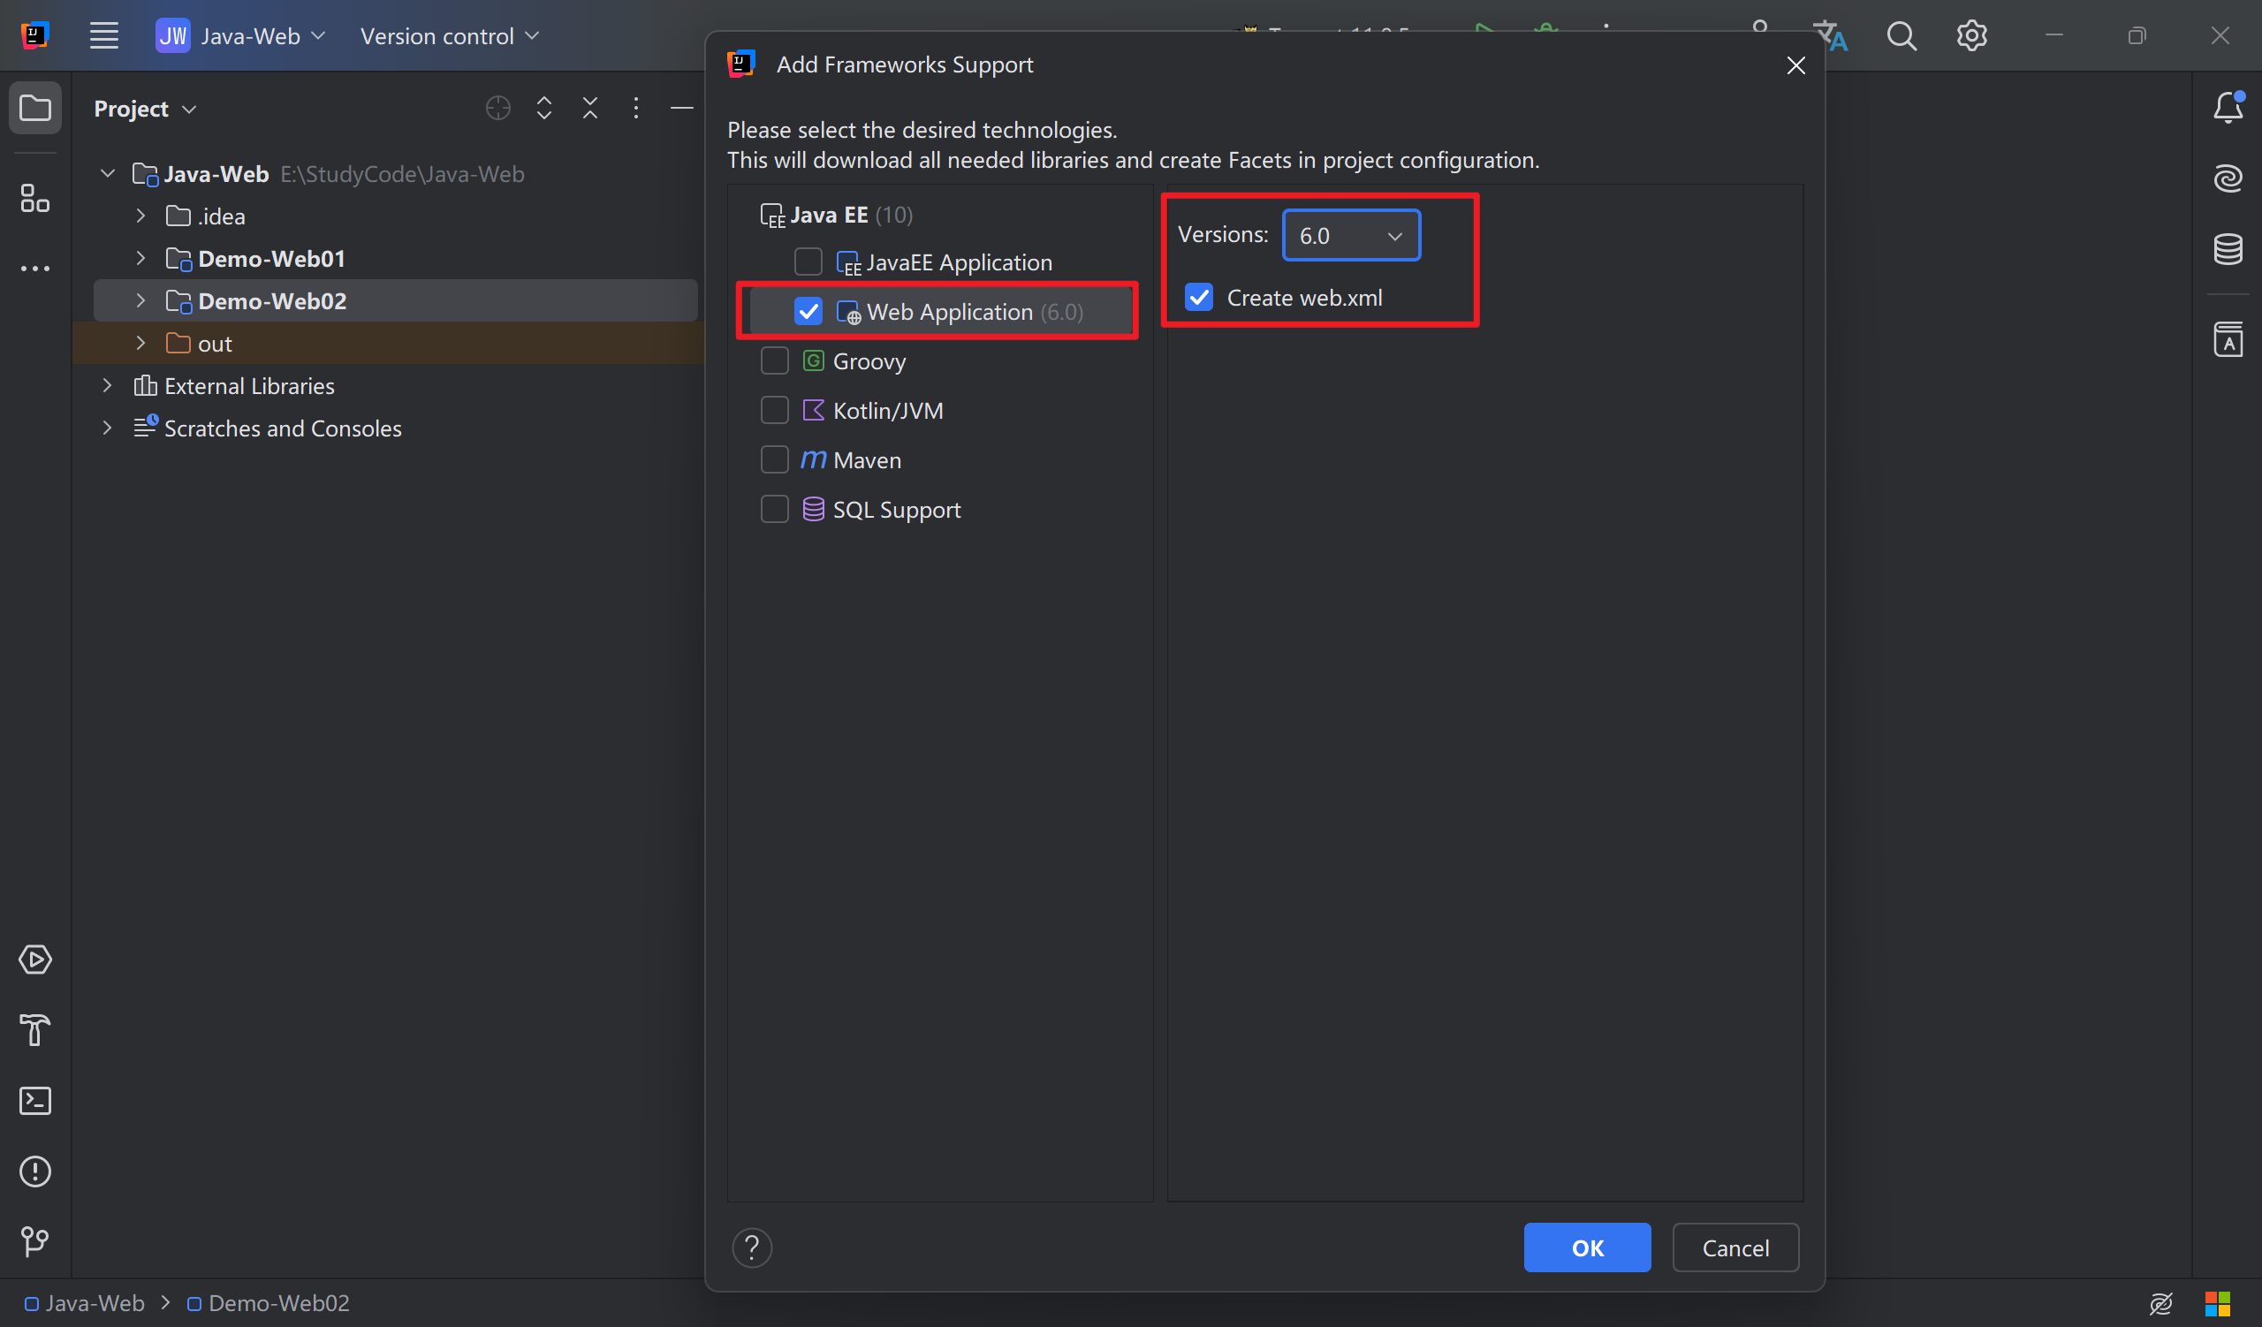
Task: Hide the Project panel with the minimize dash
Action: (x=681, y=109)
